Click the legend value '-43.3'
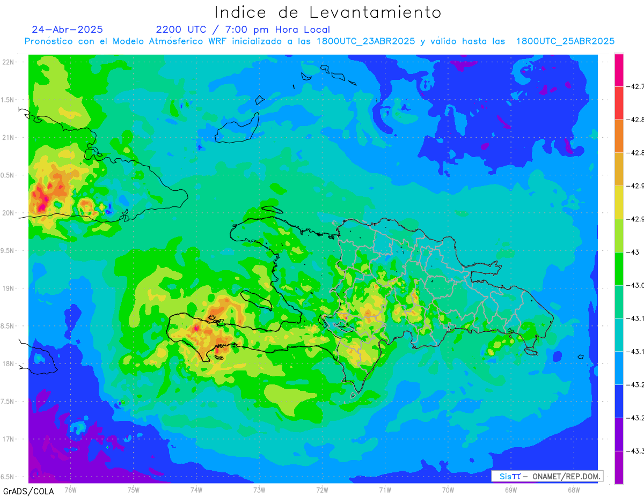This screenshot has width=644, height=497. point(636,451)
